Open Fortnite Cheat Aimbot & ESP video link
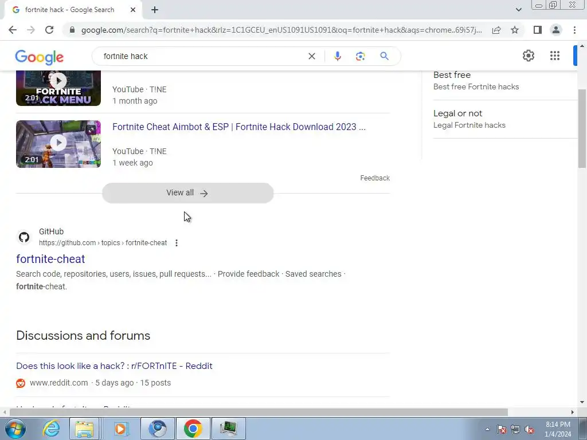The width and height of the screenshot is (587, 440). click(x=239, y=127)
